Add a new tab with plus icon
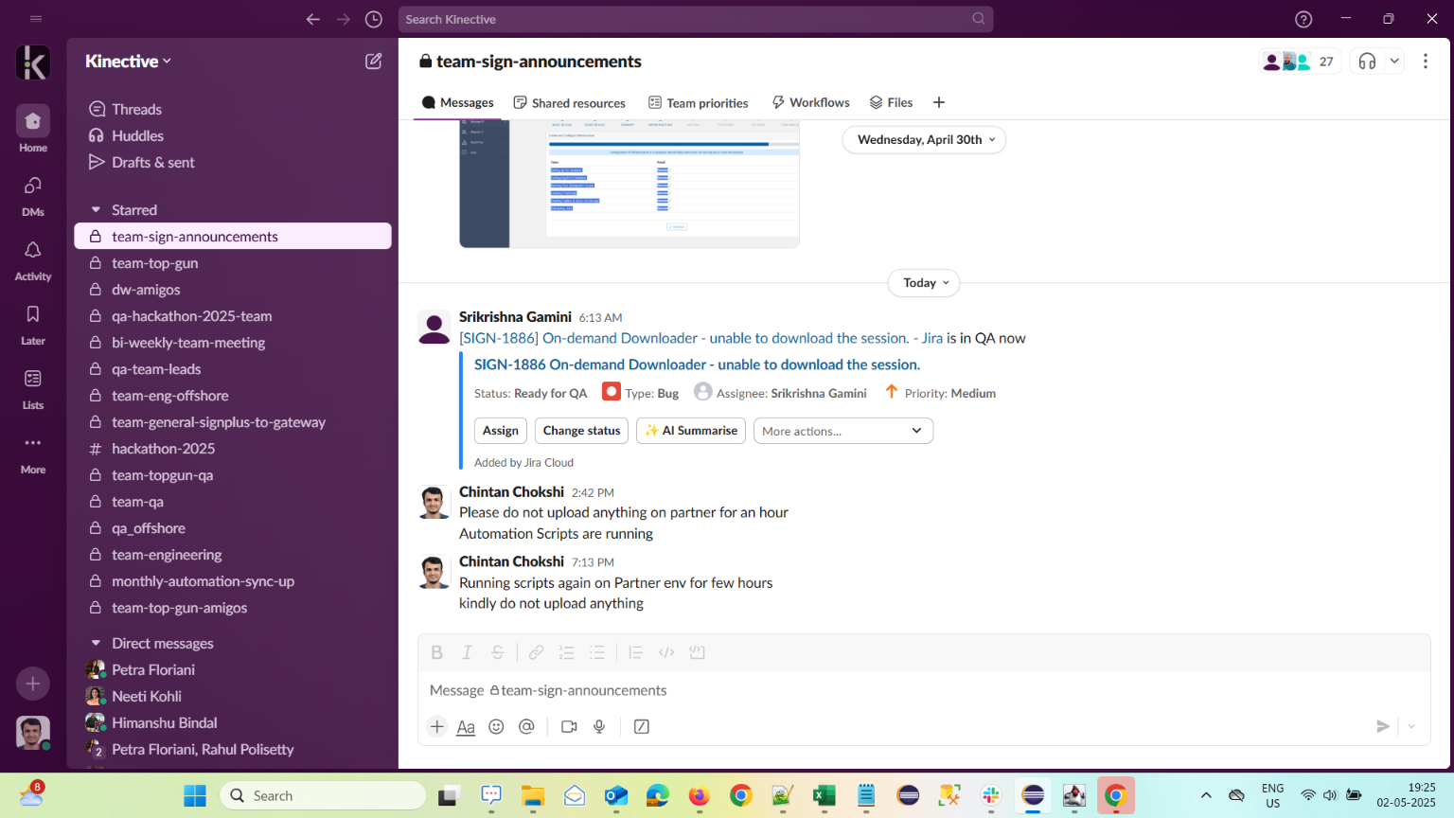 point(939,103)
